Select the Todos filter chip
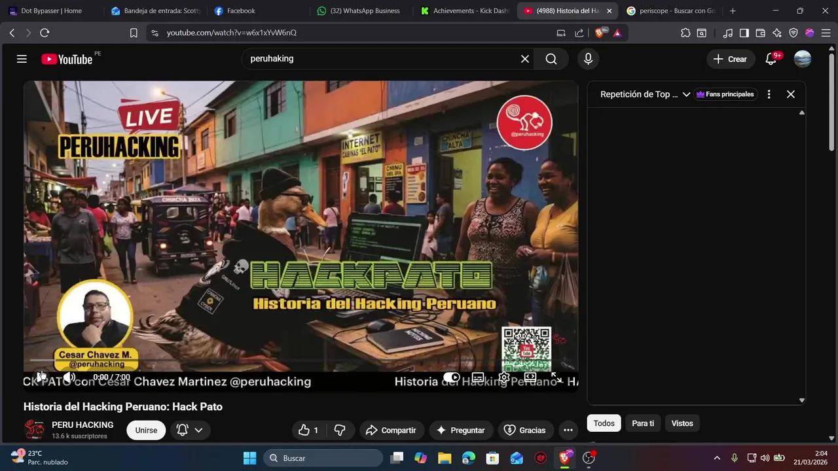 (x=604, y=423)
